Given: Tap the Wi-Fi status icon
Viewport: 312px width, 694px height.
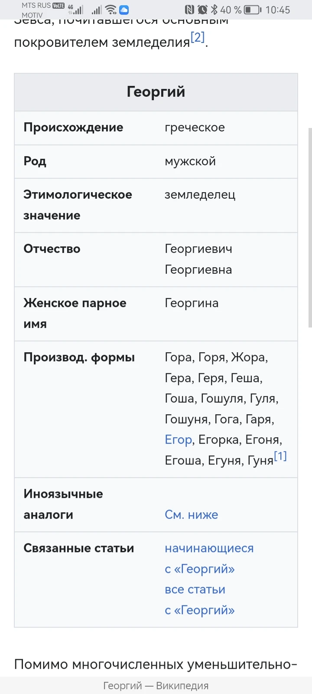Looking at the screenshot, I should point(111,10).
